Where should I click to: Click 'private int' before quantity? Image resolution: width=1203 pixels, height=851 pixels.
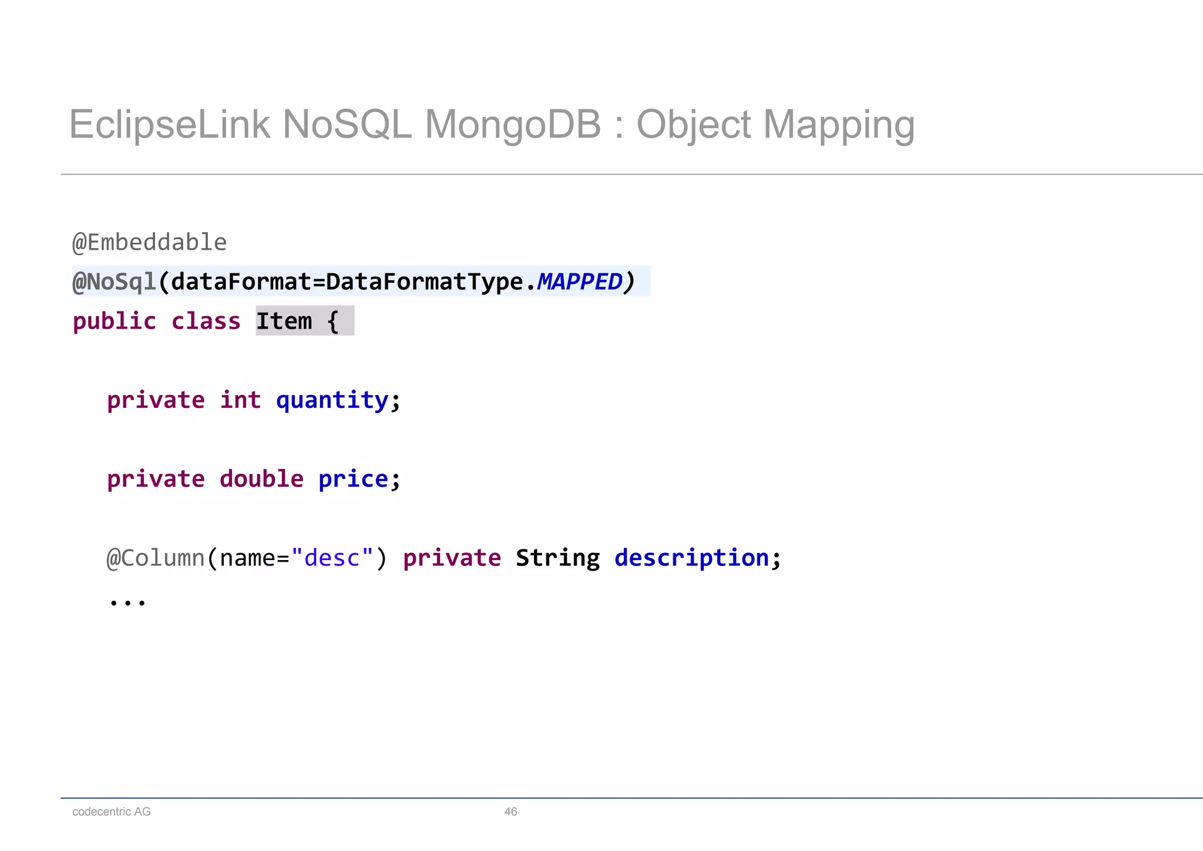(184, 400)
